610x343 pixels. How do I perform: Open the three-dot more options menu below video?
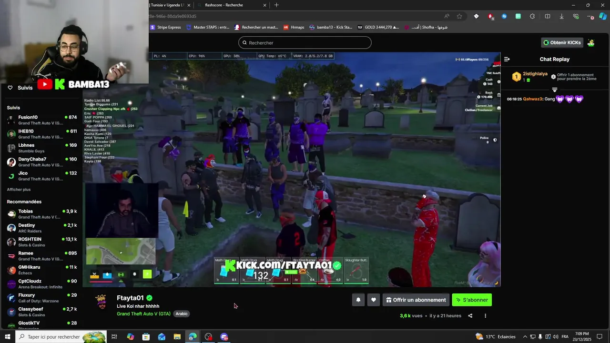pos(486,316)
